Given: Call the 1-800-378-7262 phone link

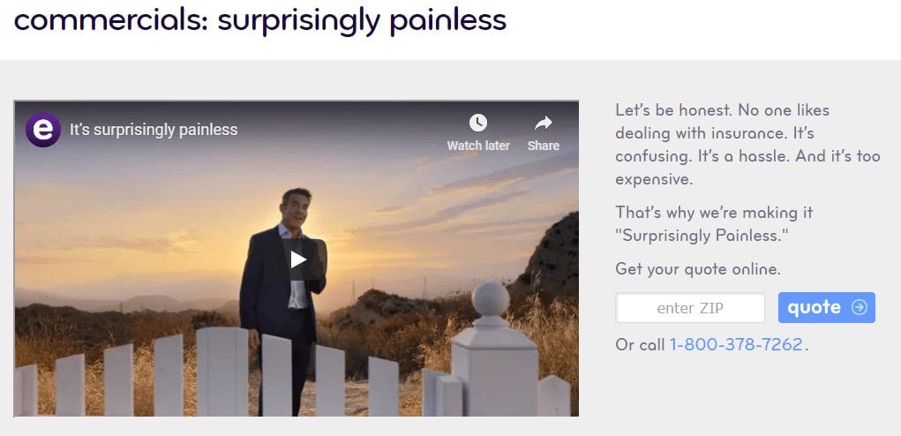Looking at the screenshot, I should pyautogui.click(x=736, y=345).
